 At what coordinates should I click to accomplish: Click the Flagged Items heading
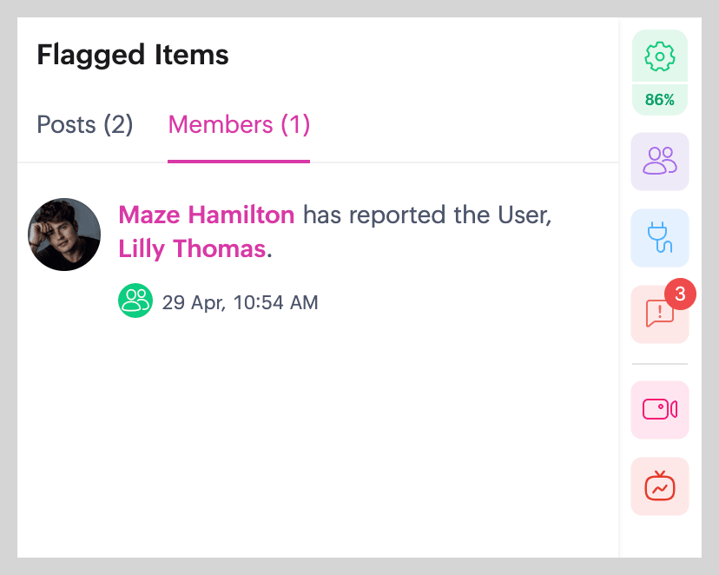pos(133,56)
